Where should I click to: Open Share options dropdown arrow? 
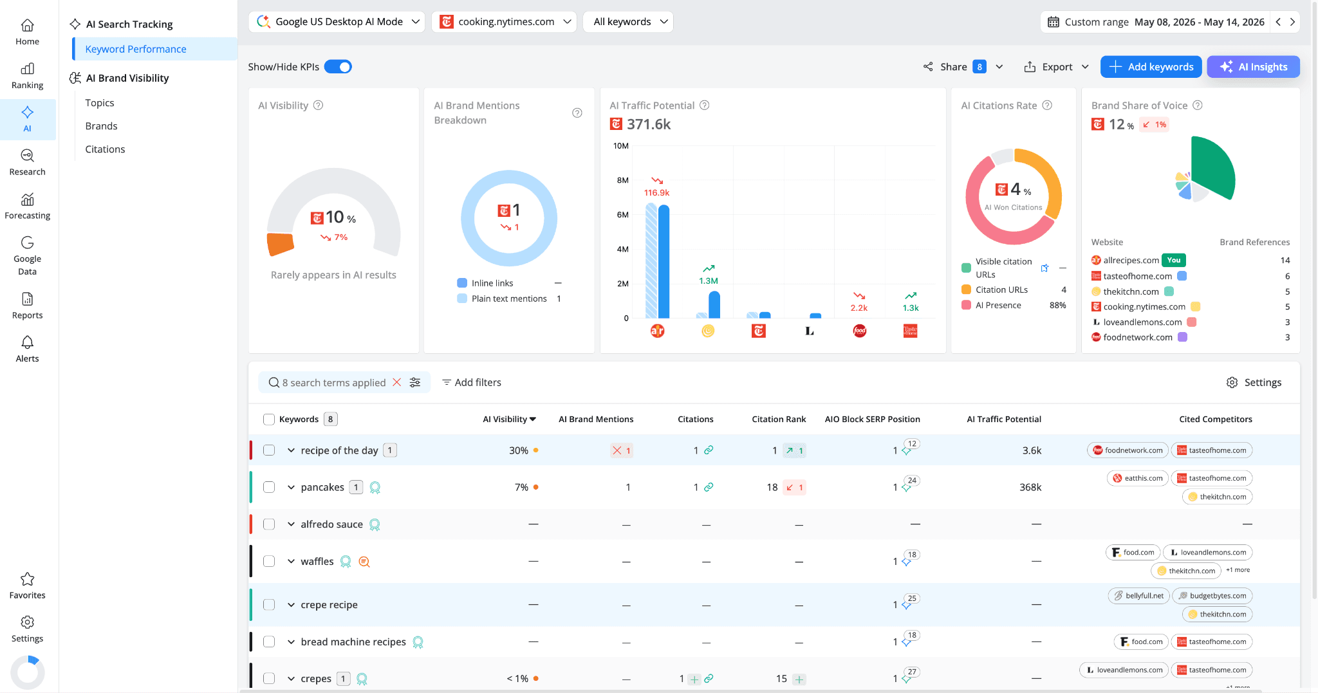point(999,67)
